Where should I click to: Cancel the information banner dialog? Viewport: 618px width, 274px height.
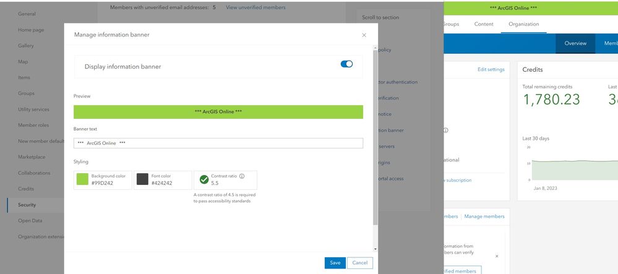360,263
